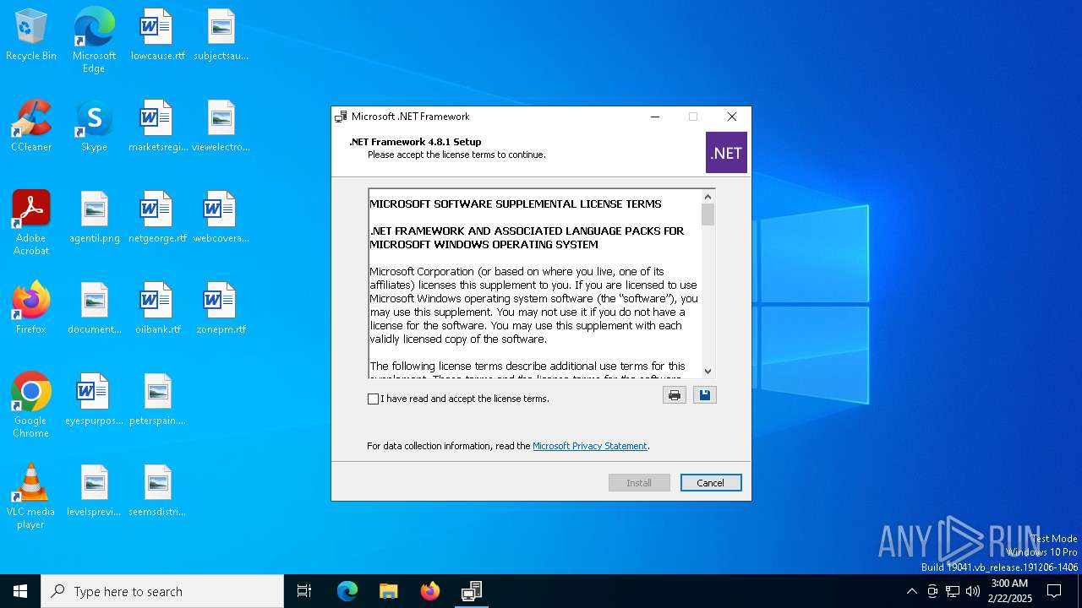The image size is (1082, 608).
Task: Accept the license terms checkbox
Action: pyautogui.click(x=373, y=399)
